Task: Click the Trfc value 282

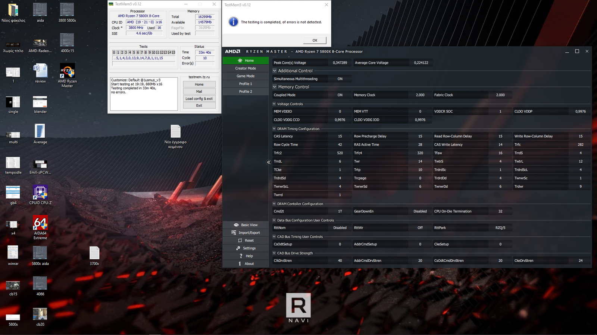Action: pos(581,145)
